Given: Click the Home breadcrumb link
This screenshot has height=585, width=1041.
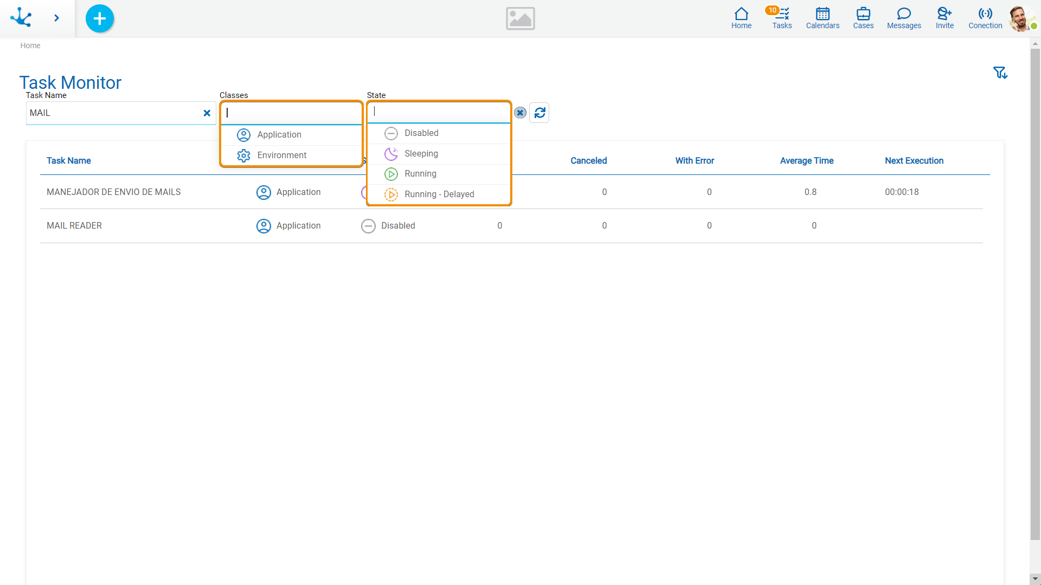Looking at the screenshot, I should coord(30,45).
